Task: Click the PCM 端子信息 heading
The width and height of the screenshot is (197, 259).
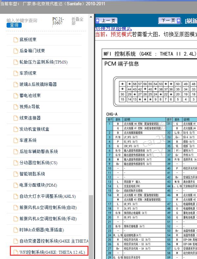Action: click(122, 64)
